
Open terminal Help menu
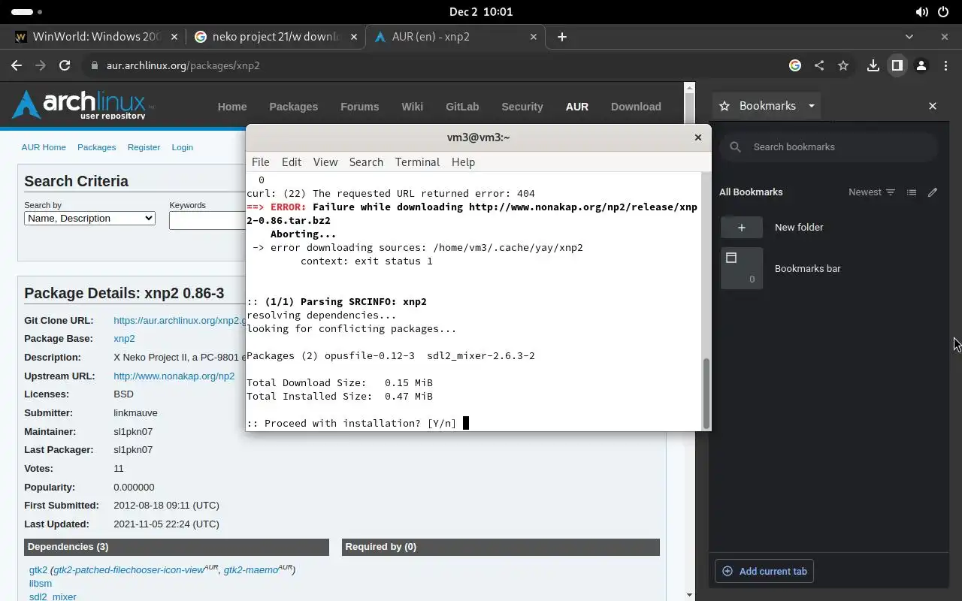(463, 162)
